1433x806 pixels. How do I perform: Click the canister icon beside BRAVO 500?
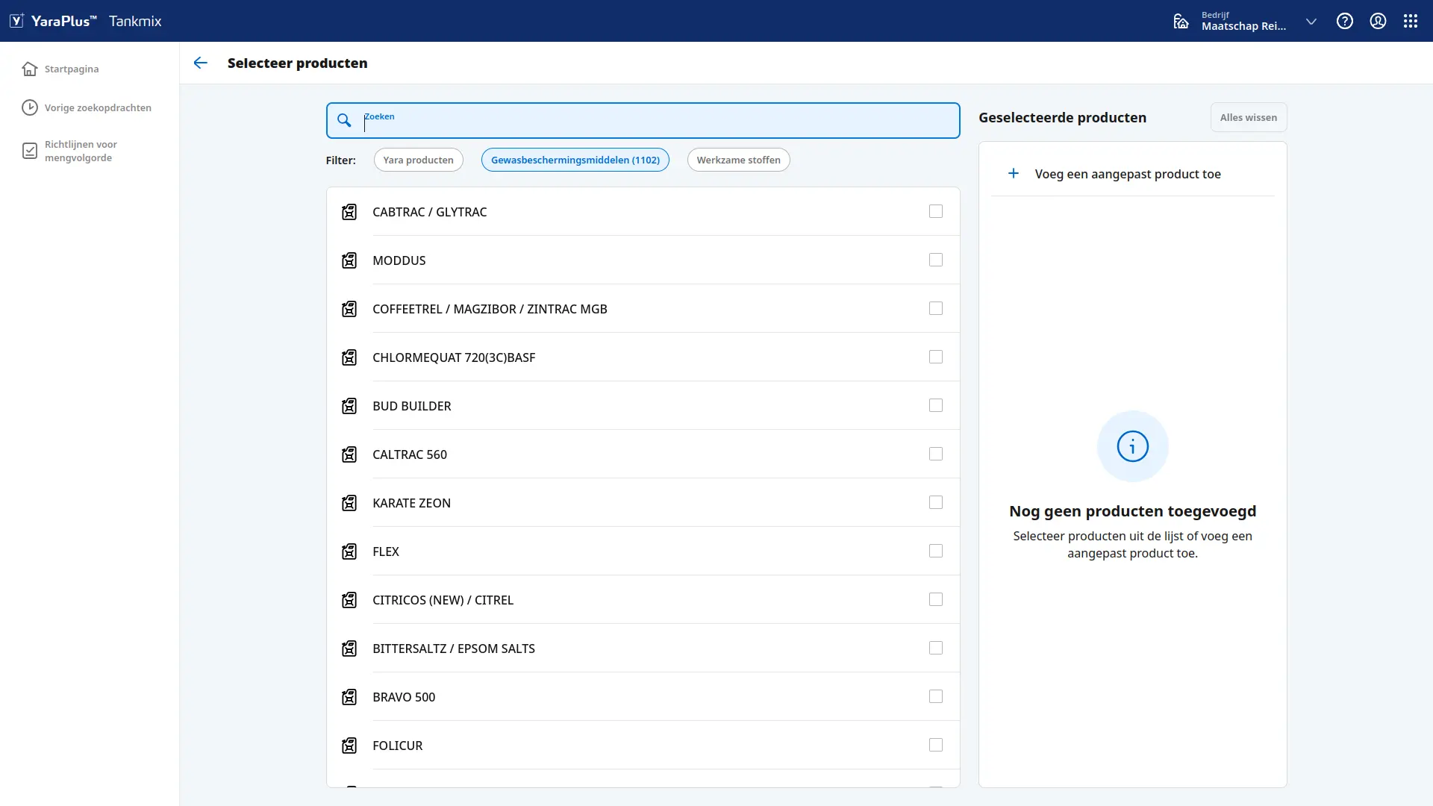point(349,697)
